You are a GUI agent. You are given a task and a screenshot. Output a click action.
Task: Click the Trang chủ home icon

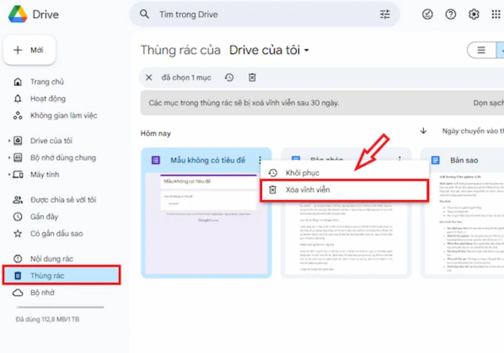17,82
